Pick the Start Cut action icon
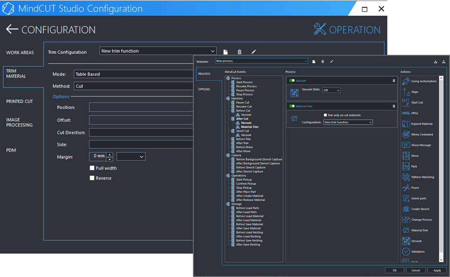 pyautogui.click(x=406, y=102)
